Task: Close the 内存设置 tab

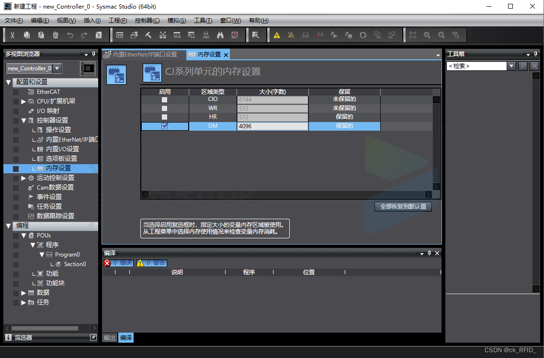Action: coord(226,55)
